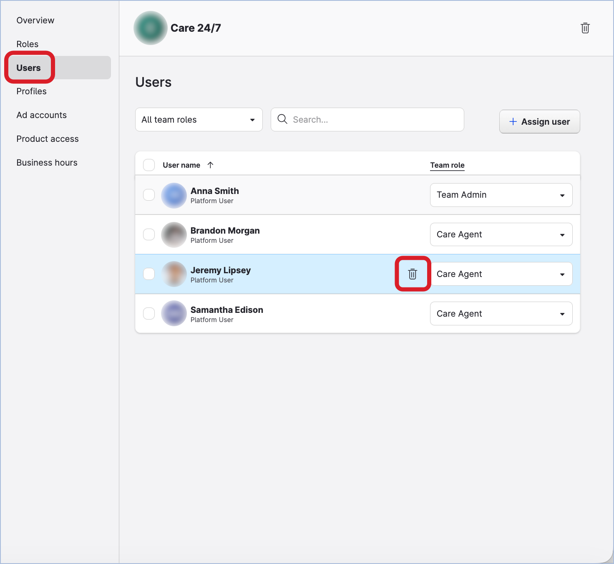Click the Care 24/7 team avatar
Viewport: 614px width, 564px height.
pos(150,28)
